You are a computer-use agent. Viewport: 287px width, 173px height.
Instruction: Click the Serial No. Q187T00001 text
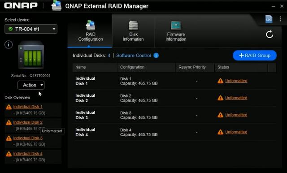point(31,76)
